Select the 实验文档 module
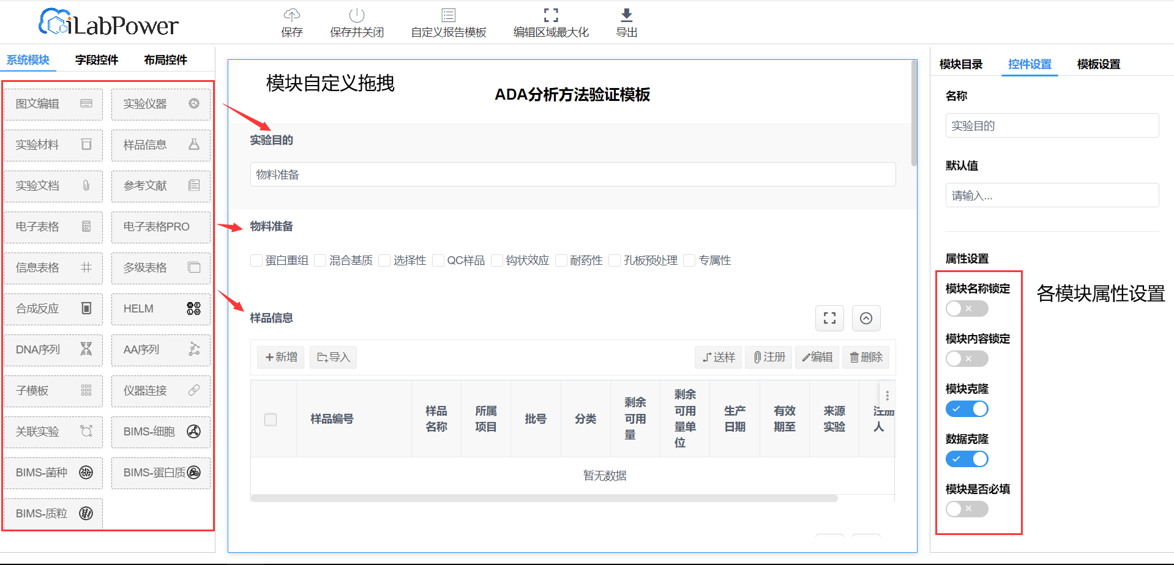Viewport: 1174px width, 565px height. coord(54,186)
